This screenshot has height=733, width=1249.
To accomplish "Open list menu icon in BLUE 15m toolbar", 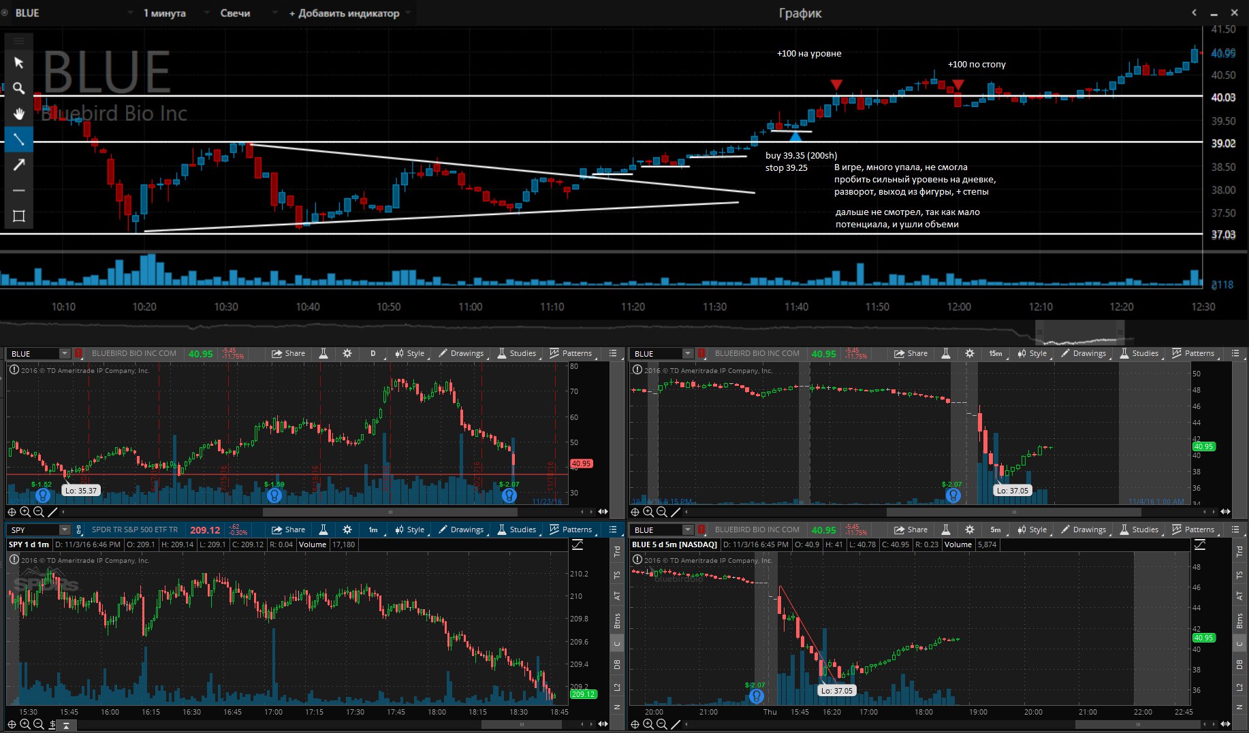I will click(x=1235, y=353).
